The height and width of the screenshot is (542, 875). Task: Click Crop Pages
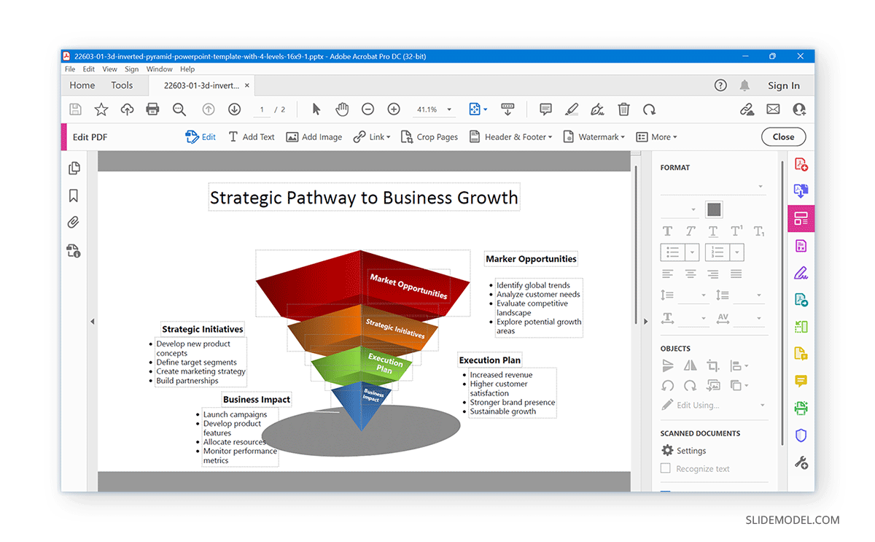click(x=429, y=137)
